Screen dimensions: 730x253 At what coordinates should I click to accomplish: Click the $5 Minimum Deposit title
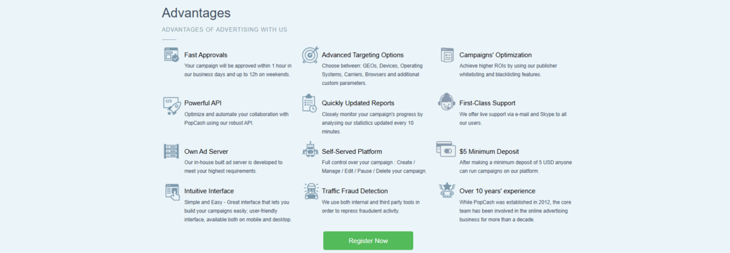click(489, 152)
